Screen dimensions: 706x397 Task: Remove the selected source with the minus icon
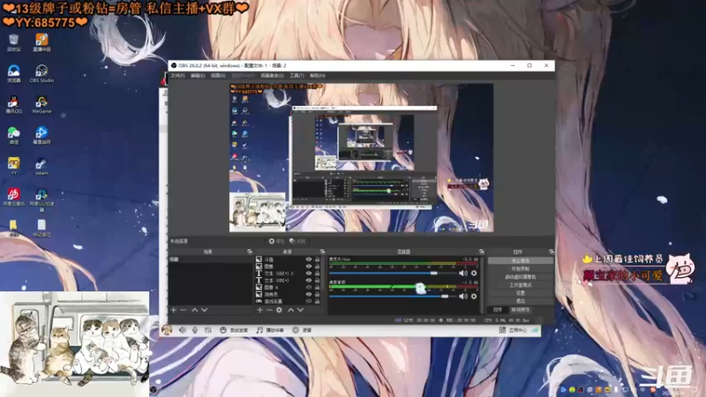click(269, 311)
